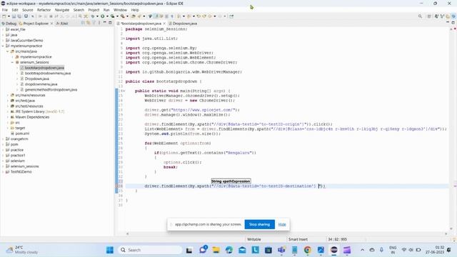Open Task View from the taskbar

(189, 250)
